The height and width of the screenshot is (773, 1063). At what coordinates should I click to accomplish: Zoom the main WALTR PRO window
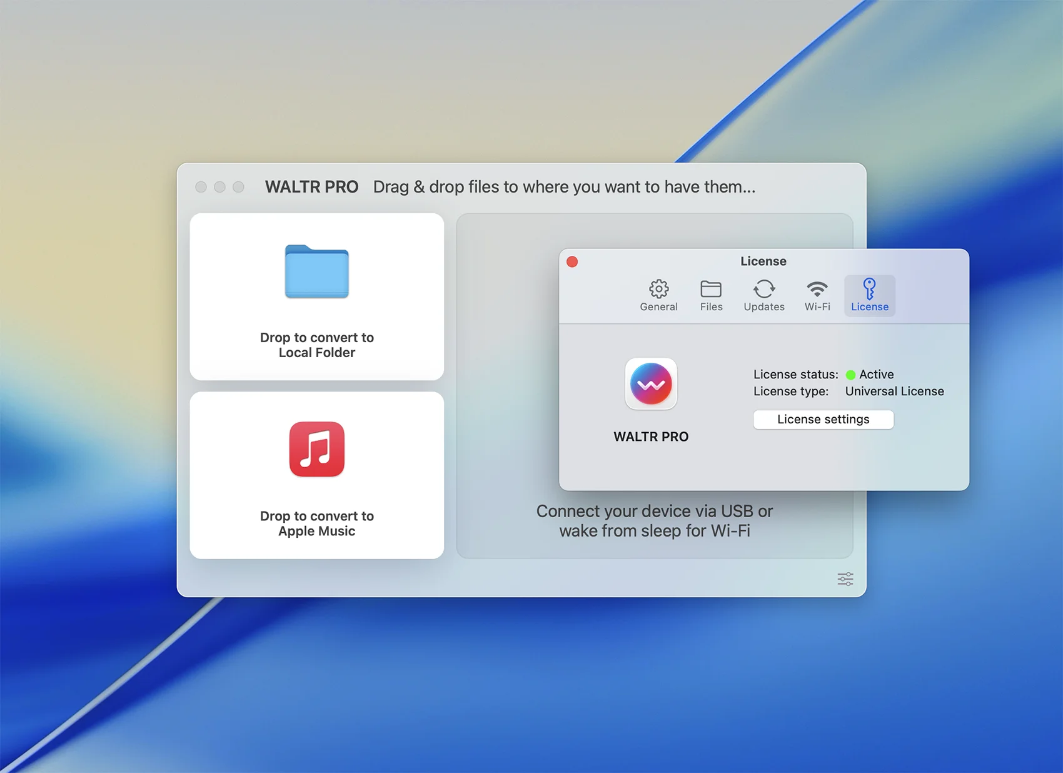pos(238,187)
